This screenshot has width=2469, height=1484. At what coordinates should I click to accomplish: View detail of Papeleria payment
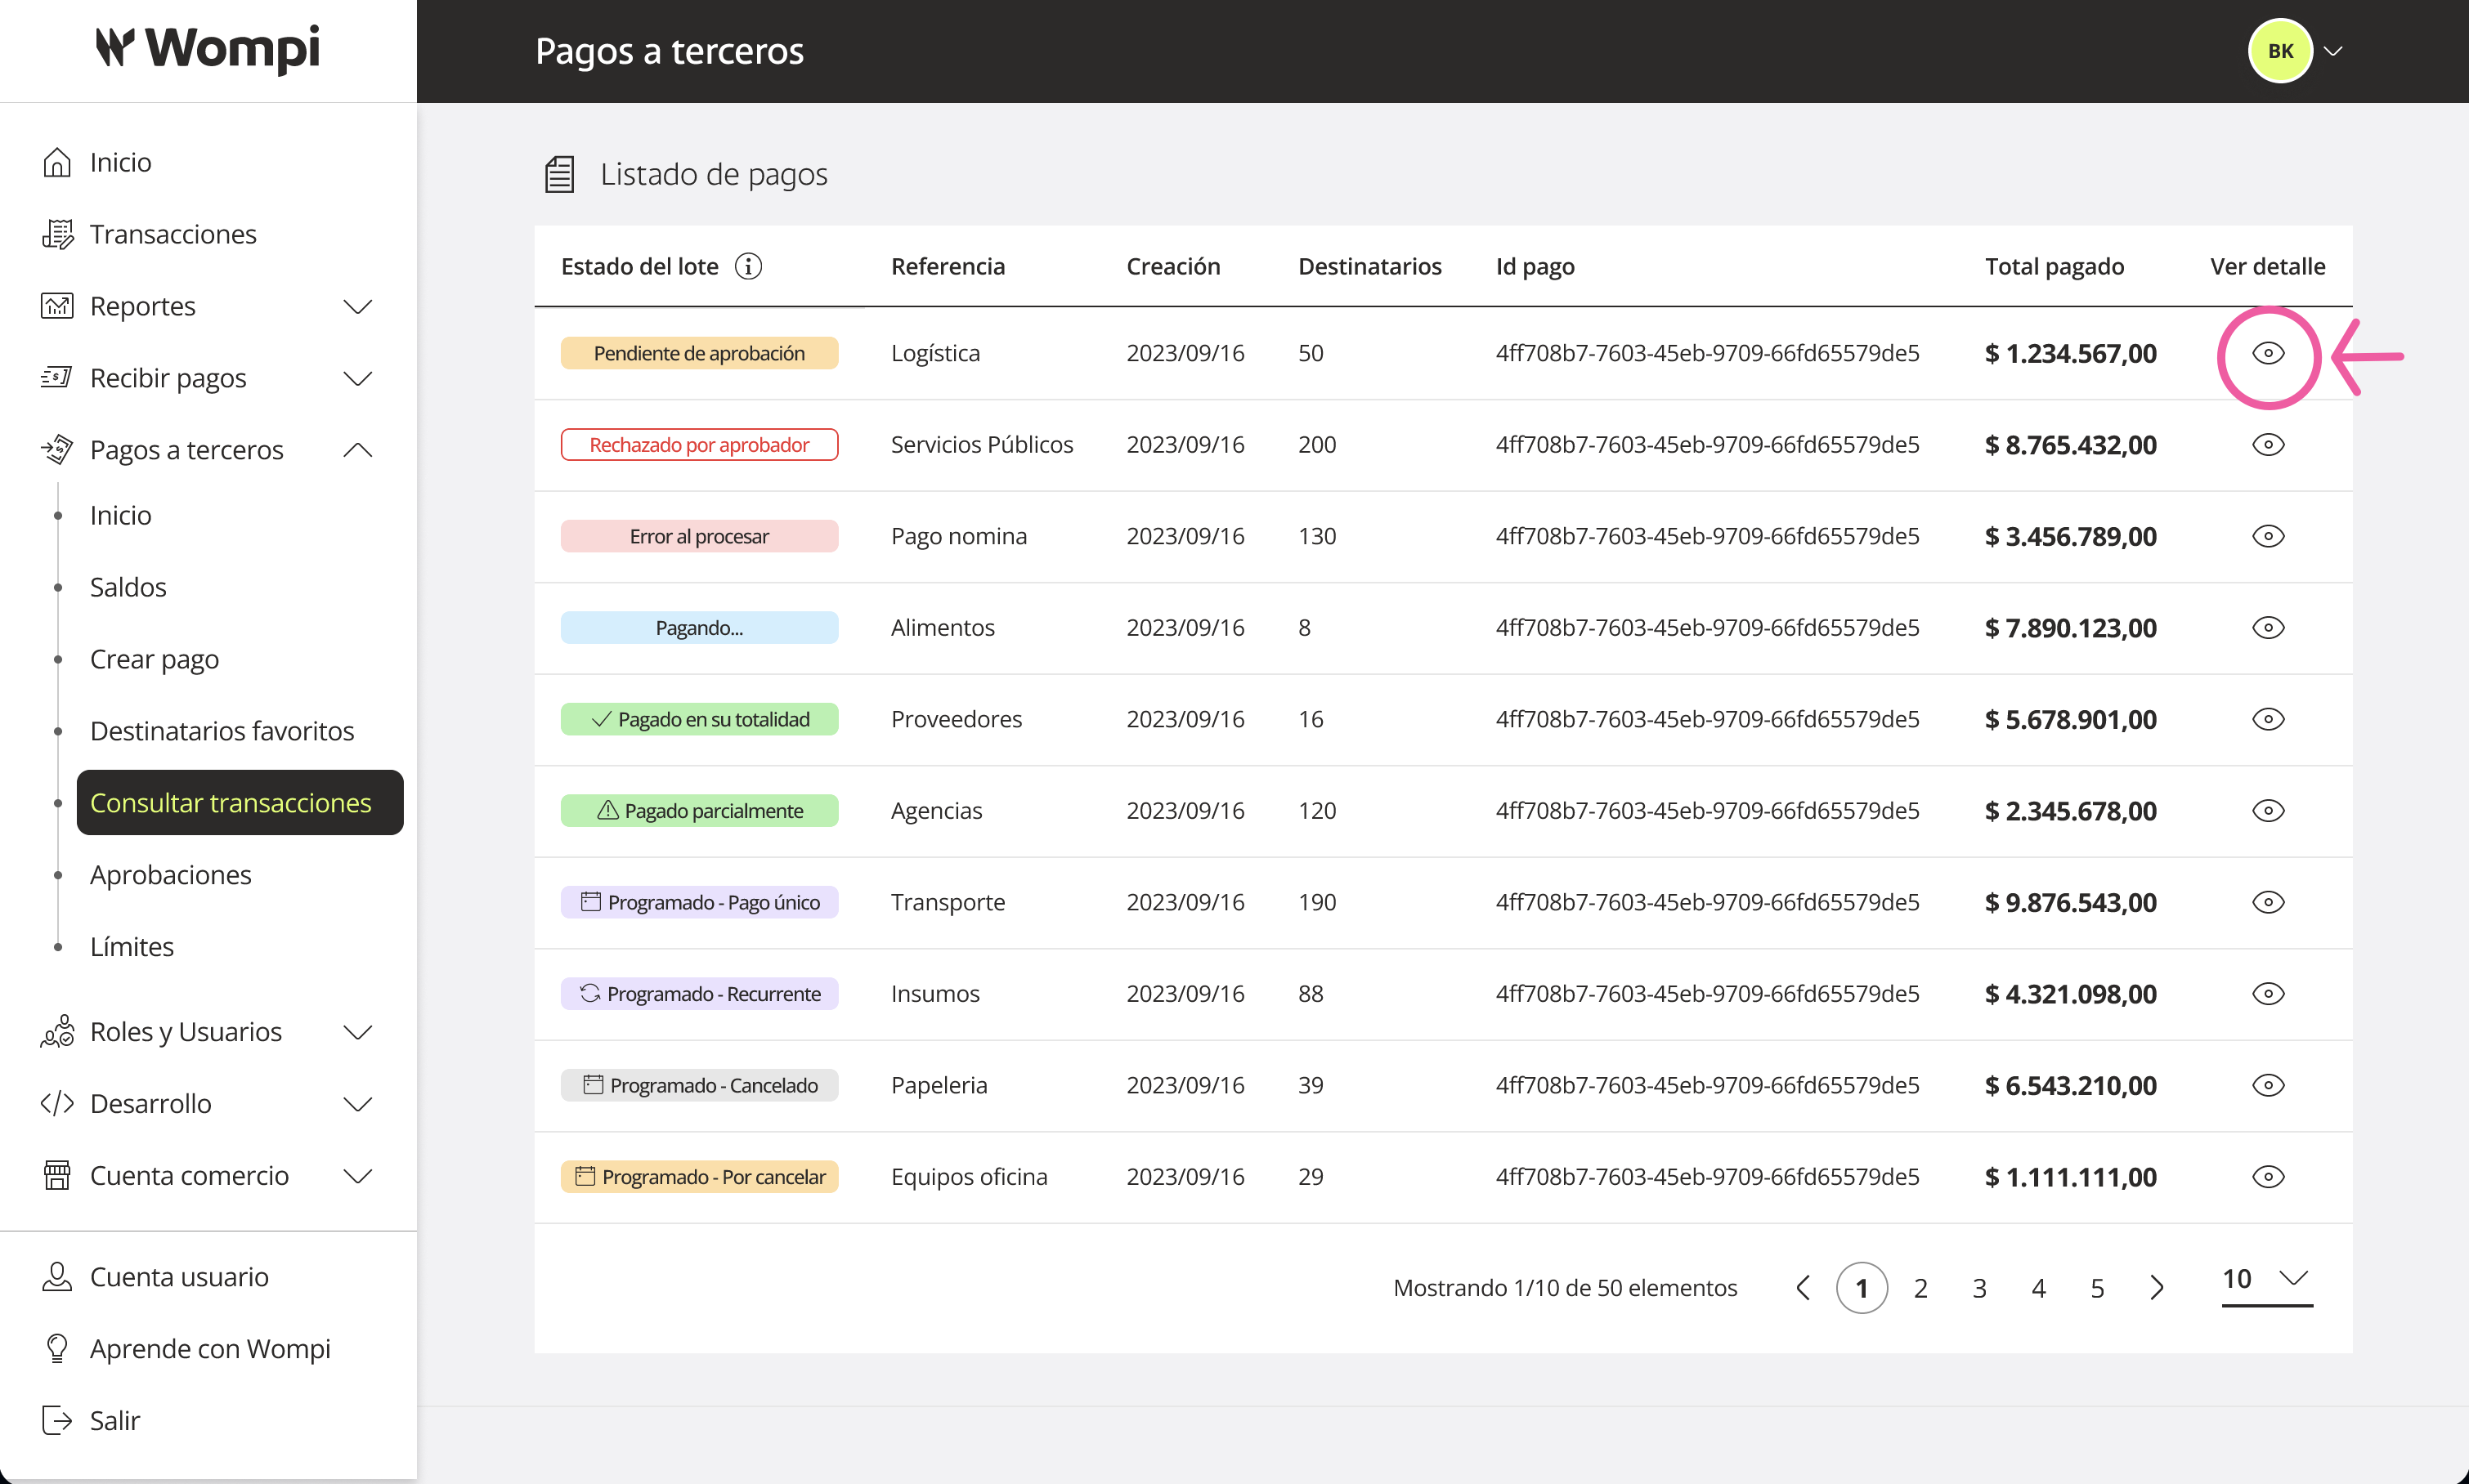(x=2268, y=1085)
